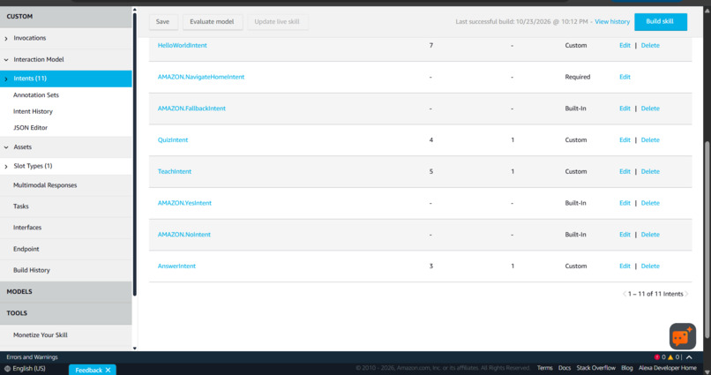Open Alexa Developer Home link
The width and height of the screenshot is (711, 375).
pos(668,368)
